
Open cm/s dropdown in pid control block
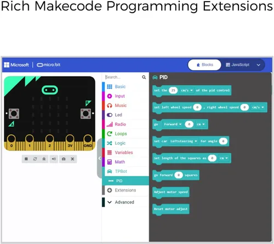pos(187,90)
